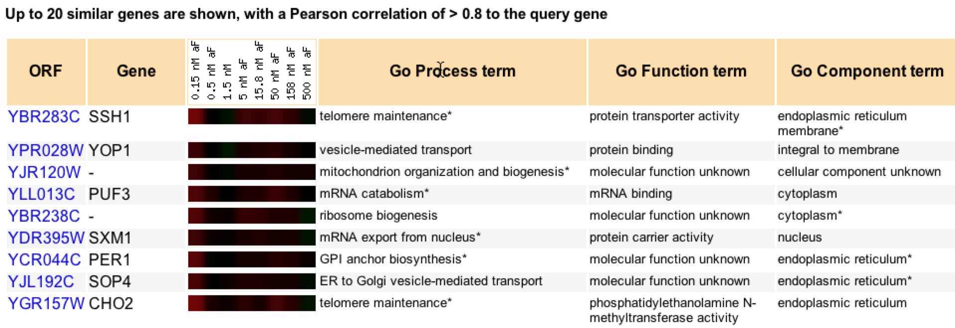The width and height of the screenshot is (955, 328).
Task: Click the PUF3 expression heatmap strip
Action: click(x=252, y=194)
